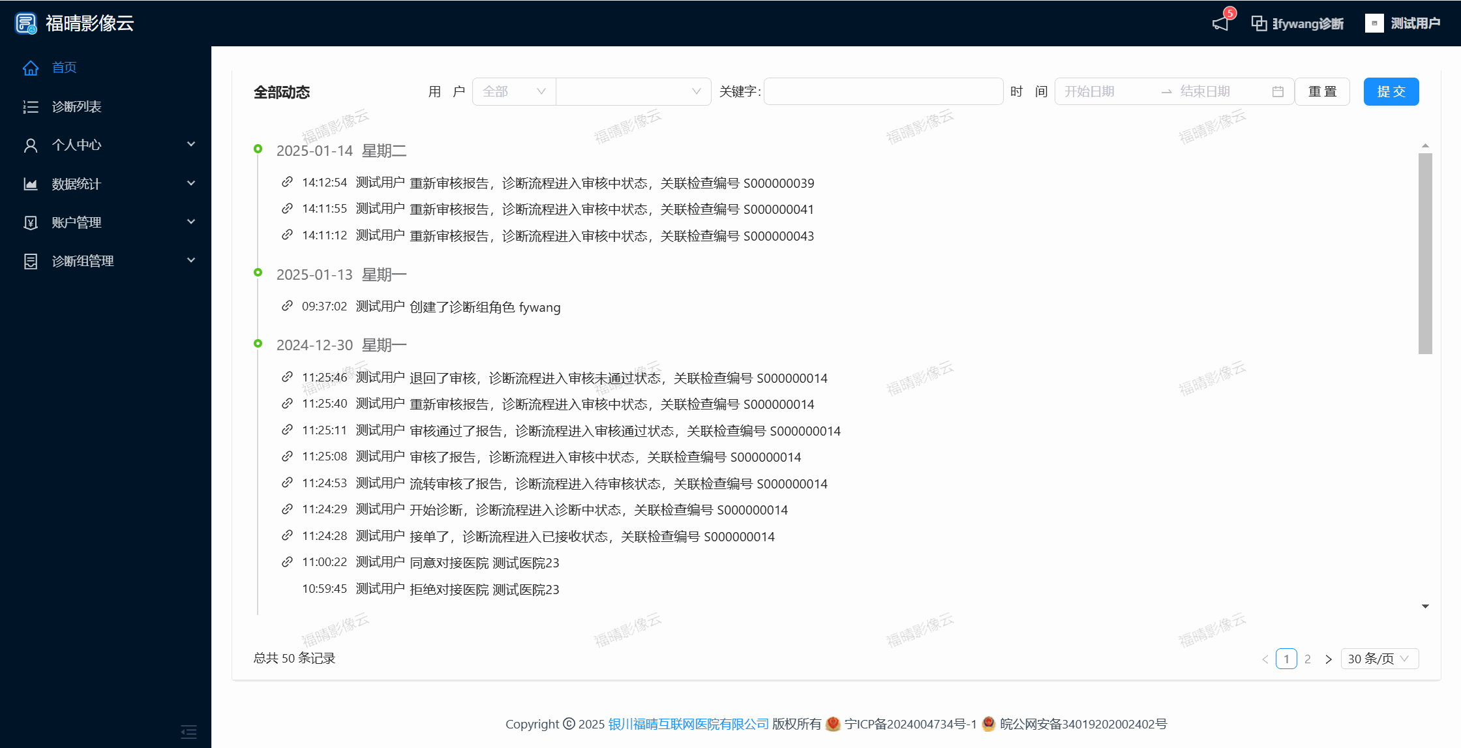The width and height of the screenshot is (1461, 748).
Task: Collapse the sidebar with bottom-left icon
Action: point(188,732)
